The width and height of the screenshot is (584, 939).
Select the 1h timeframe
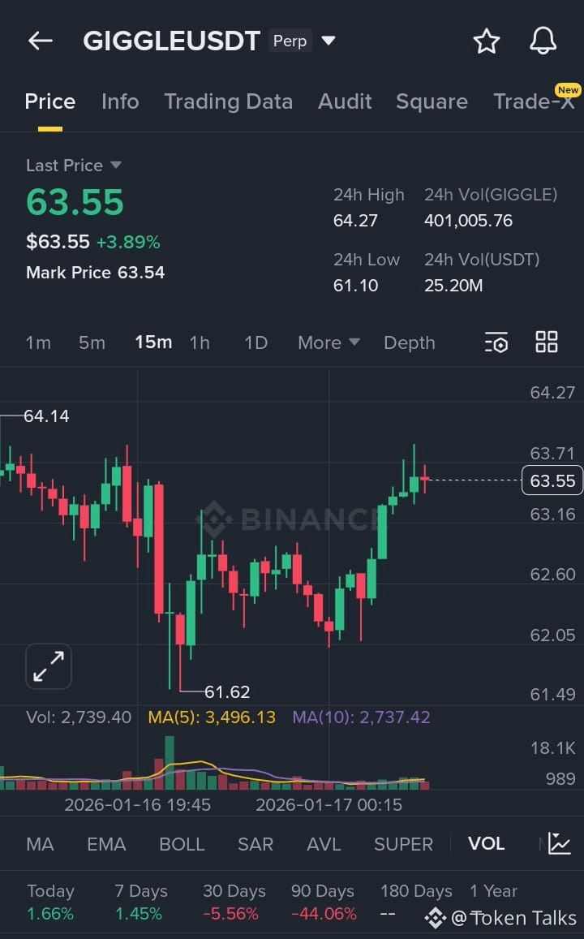[x=200, y=342]
